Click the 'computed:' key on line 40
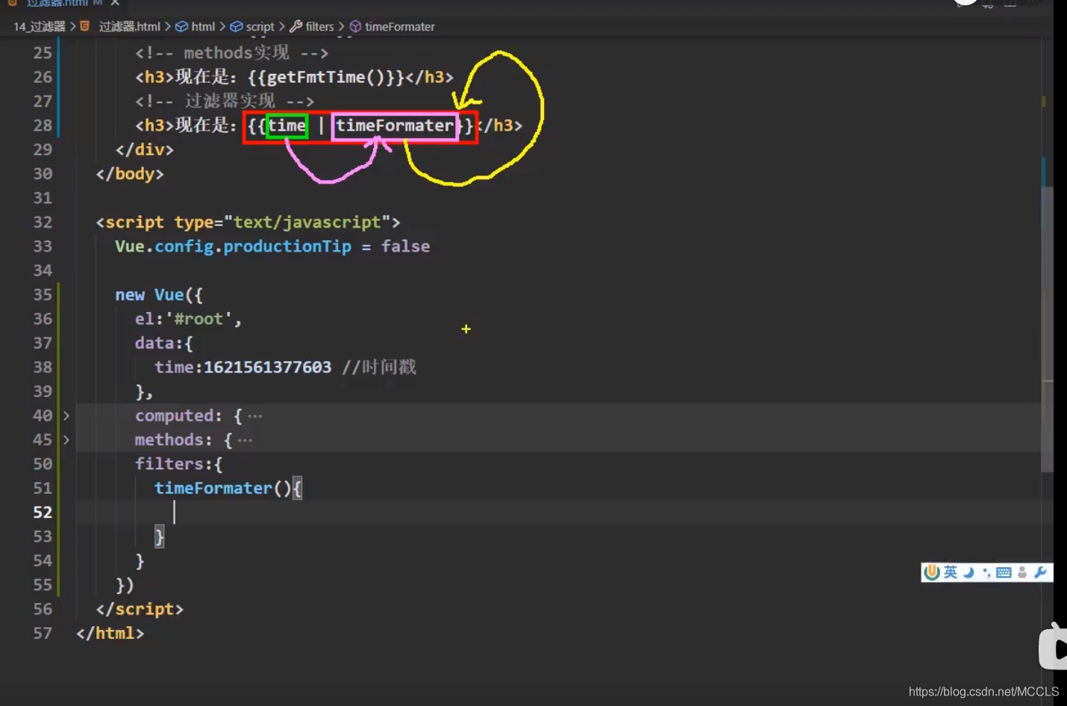 178,416
